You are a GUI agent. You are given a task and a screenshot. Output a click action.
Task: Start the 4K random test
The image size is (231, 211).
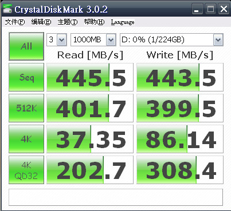pos(26,139)
